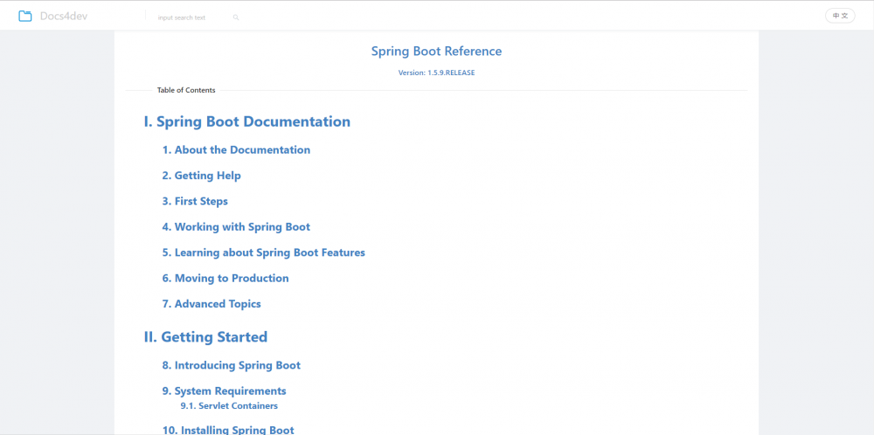Open the Spring Boot Reference title link
Image resolution: width=874 pixels, height=435 pixels.
pos(436,52)
